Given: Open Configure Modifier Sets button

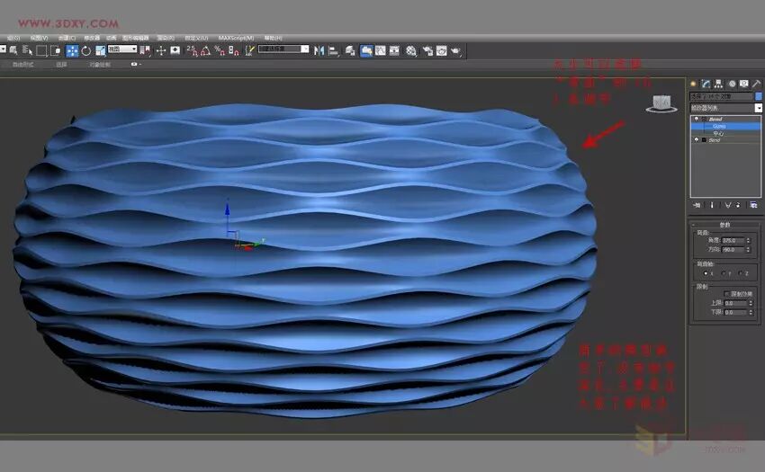Looking at the screenshot, I should tap(754, 205).
